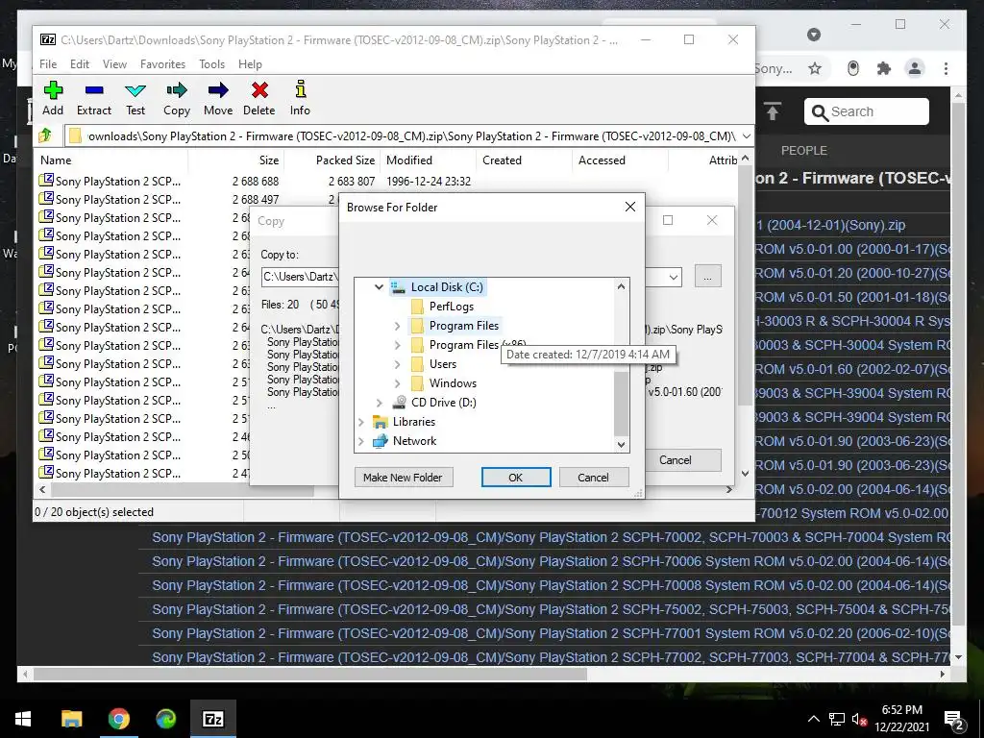Open the View menu in 7-Zip
This screenshot has width=984, height=738.
point(115,64)
